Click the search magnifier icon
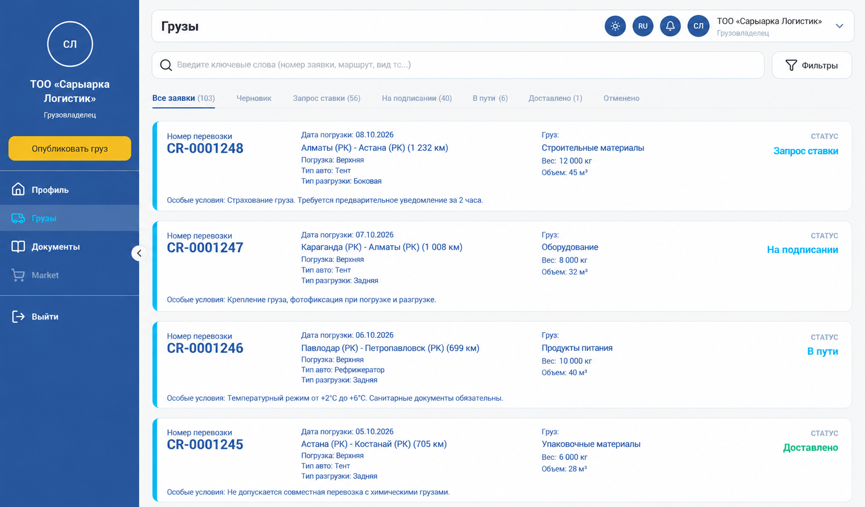The height and width of the screenshot is (507, 865). [166, 65]
